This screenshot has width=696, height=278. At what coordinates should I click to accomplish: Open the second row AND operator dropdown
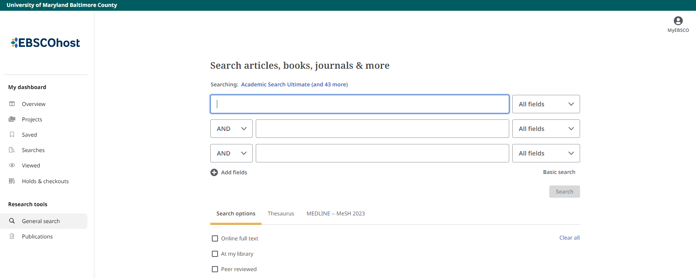pos(231,129)
